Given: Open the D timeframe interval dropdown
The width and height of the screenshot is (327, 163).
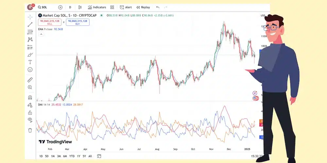Looking at the screenshot, I should click(70, 7).
